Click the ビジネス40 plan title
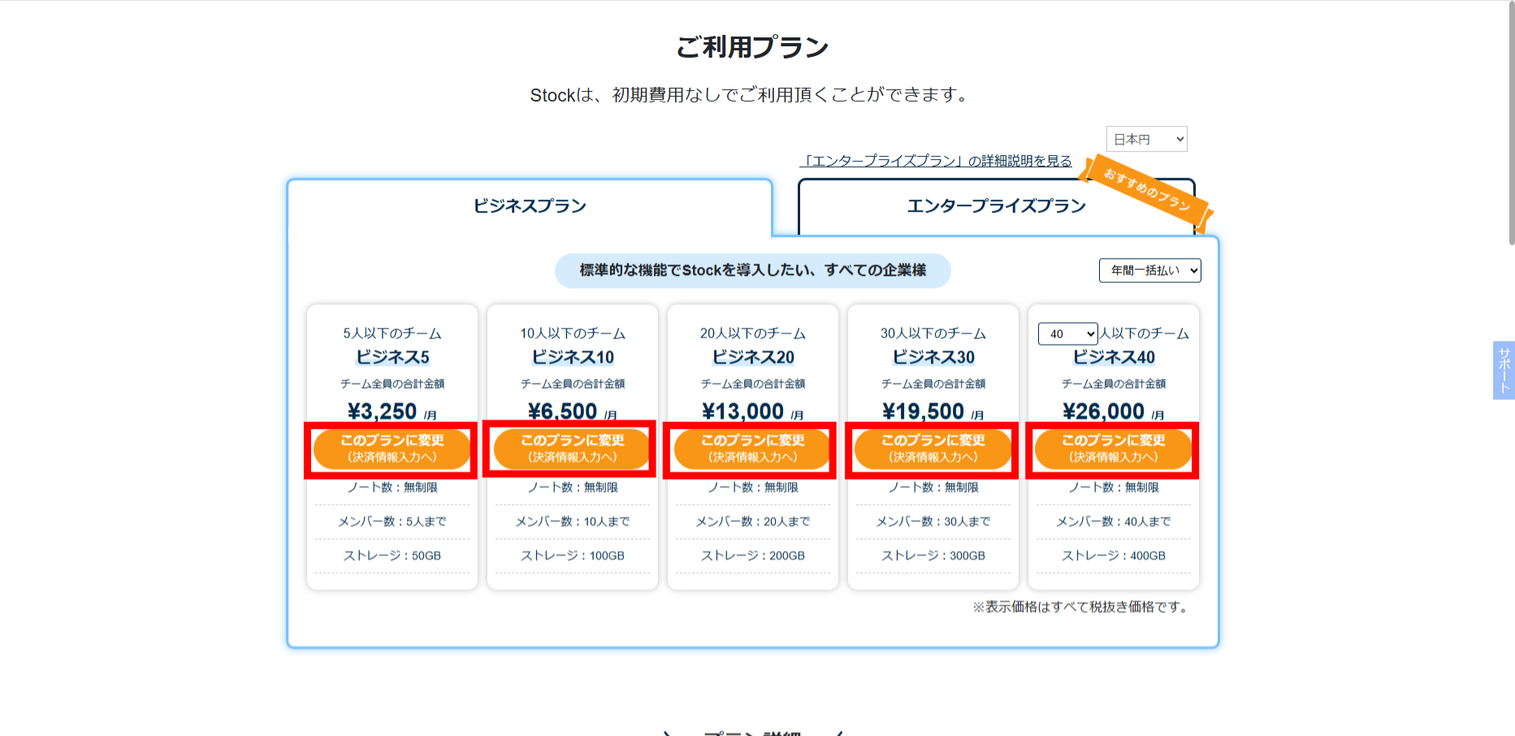This screenshot has width=1515, height=736. (x=1114, y=357)
